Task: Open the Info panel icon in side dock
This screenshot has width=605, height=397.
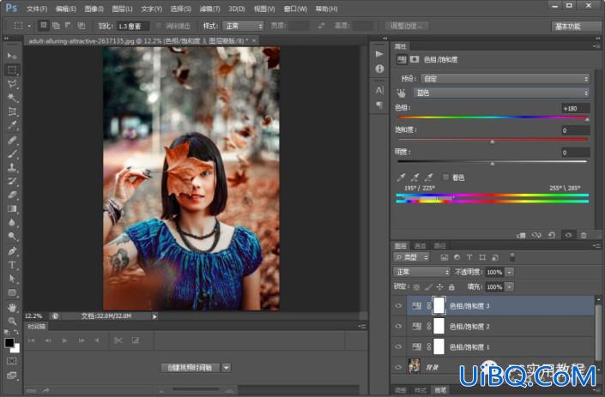Action: (x=379, y=69)
